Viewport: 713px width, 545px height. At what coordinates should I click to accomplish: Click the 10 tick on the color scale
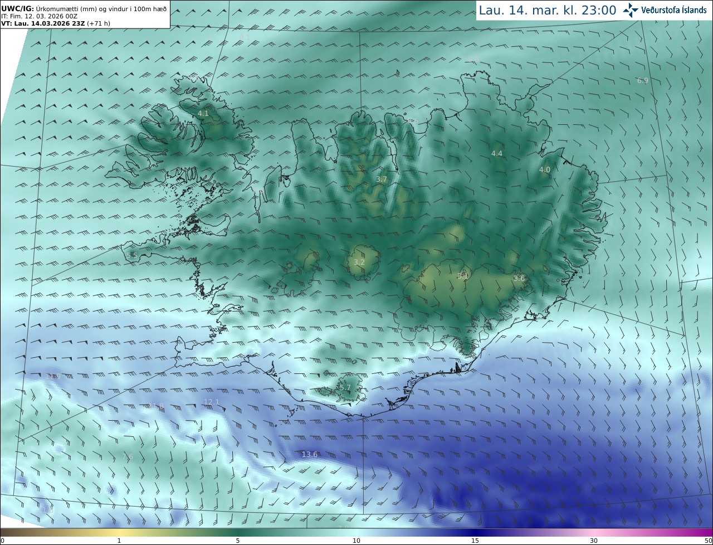click(x=356, y=541)
